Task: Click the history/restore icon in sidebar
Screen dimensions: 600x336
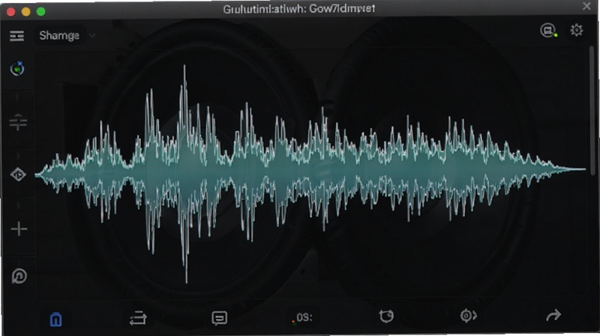Action: pyautogui.click(x=19, y=276)
